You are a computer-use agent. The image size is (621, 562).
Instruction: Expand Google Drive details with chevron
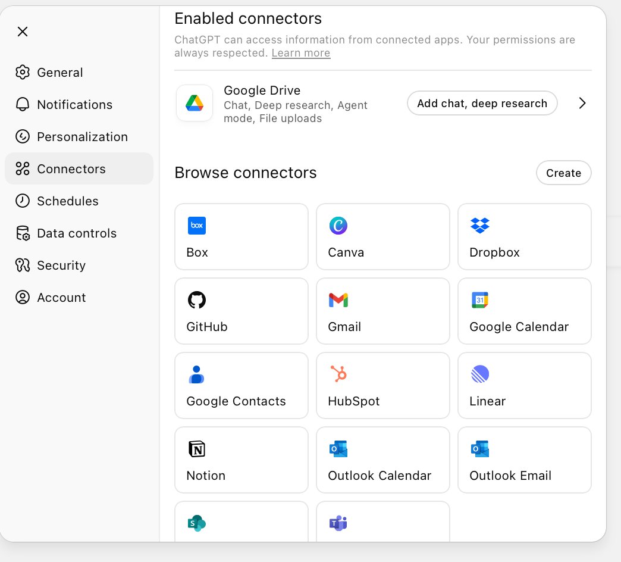(582, 103)
